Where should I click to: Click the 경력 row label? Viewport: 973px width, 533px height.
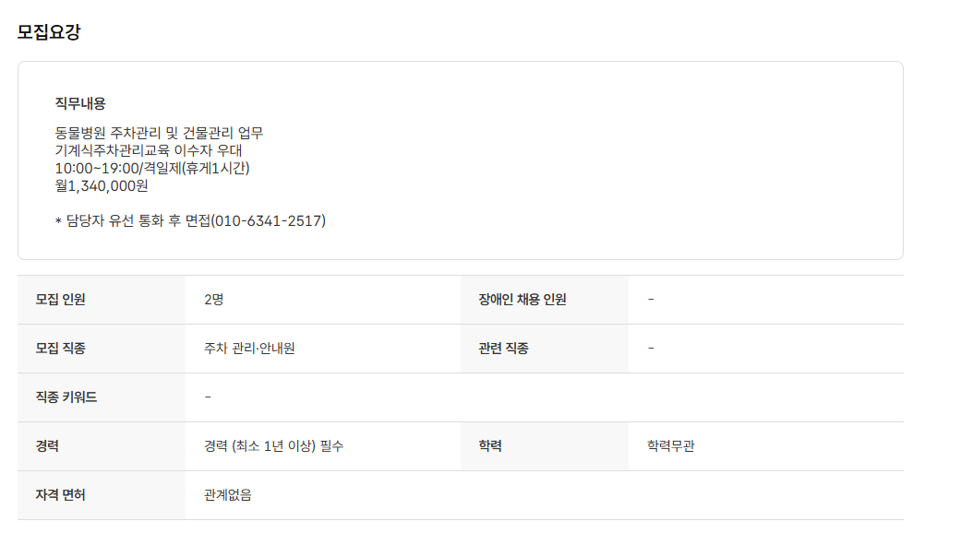(x=48, y=446)
